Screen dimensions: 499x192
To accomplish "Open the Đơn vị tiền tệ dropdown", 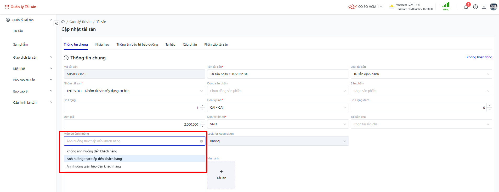I will click(x=277, y=124).
